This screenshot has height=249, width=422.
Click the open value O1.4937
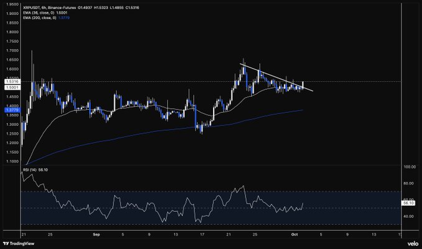[x=85, y=7]
